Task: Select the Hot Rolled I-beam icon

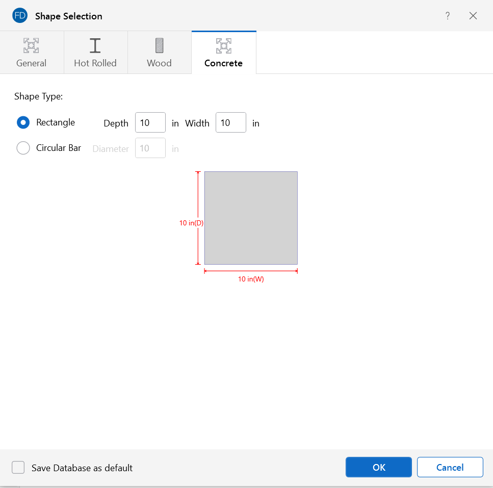Action: (x=95, y=46)
